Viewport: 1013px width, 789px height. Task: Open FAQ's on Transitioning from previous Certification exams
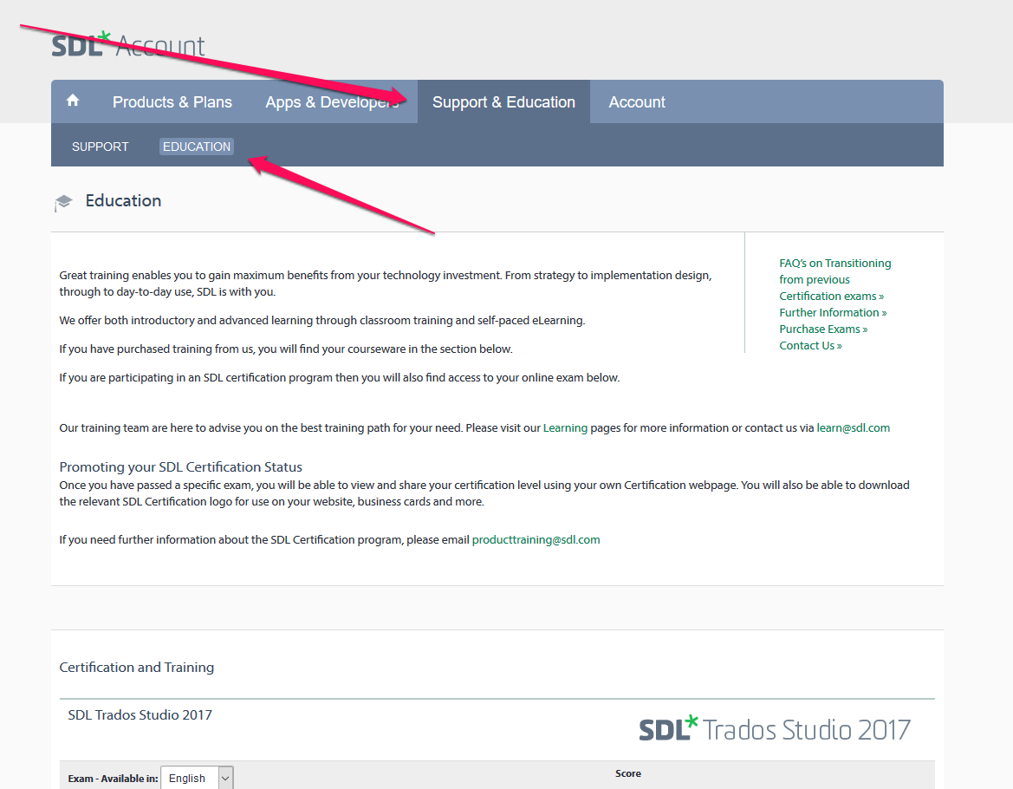point(834,280)
